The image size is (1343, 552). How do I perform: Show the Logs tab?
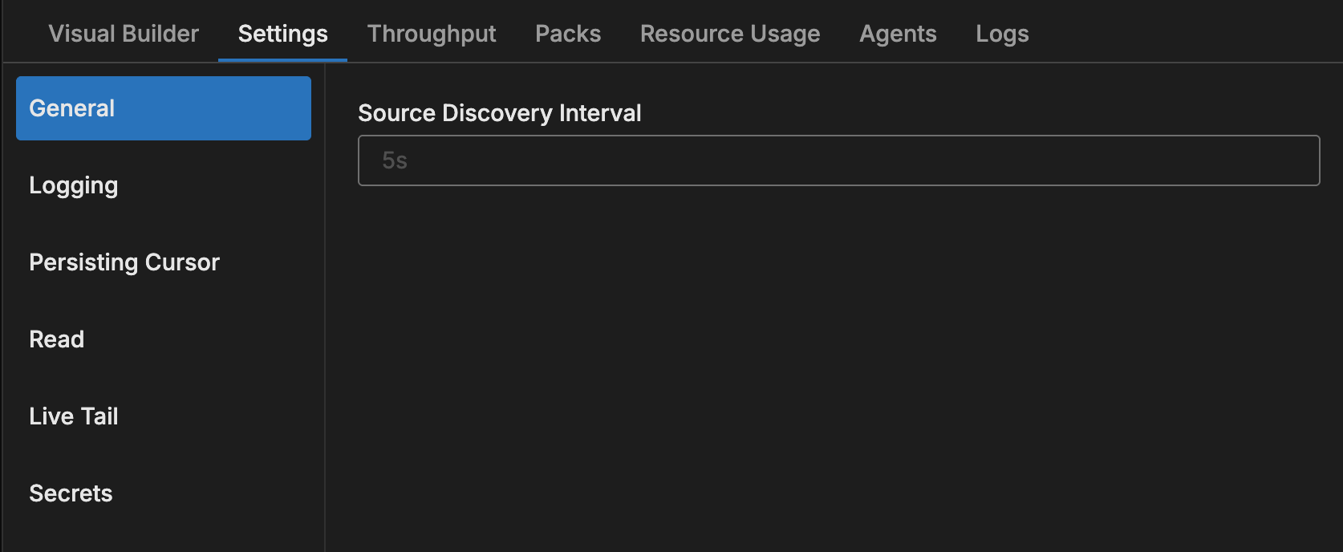coord(1002,34)
